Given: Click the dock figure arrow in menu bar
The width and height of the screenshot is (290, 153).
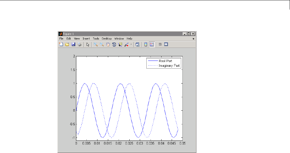Looking at the screenshot, I should [x=193, y=39].
